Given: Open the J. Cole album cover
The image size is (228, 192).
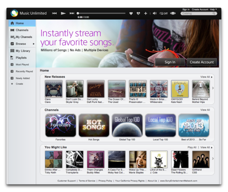Looking at the screenshot, I should click(159, 159).
